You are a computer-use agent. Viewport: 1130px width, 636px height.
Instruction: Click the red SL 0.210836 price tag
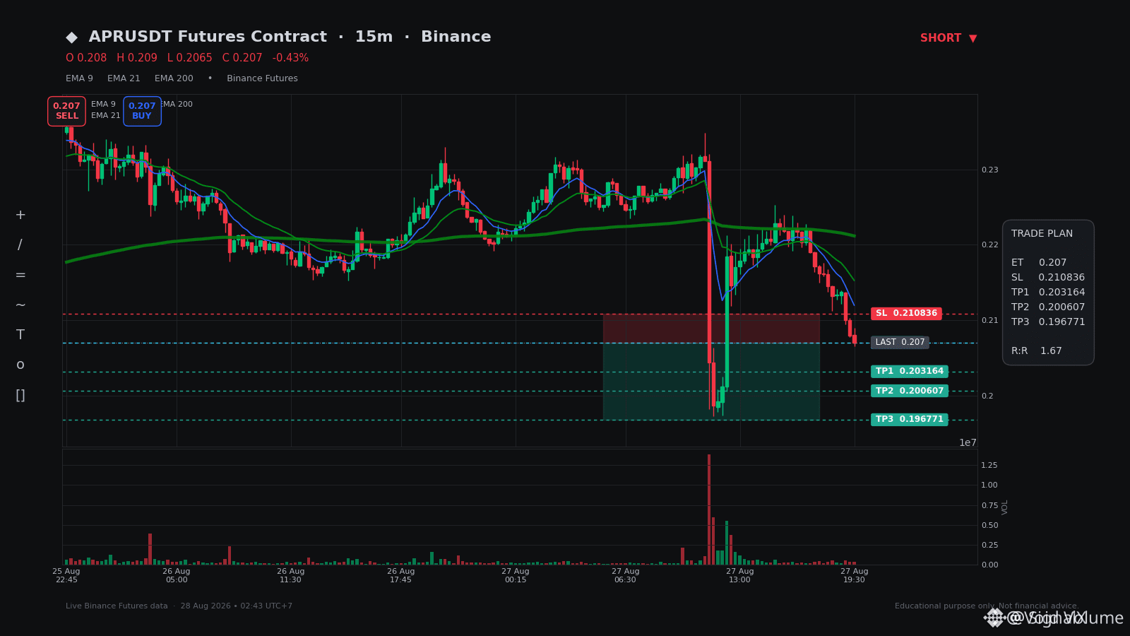(x=906, y=314)
